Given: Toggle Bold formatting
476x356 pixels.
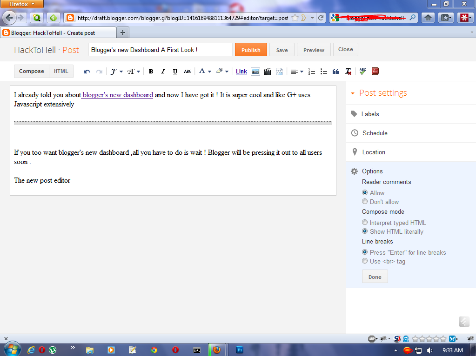Looking at the screenshot, I should click(151, 72).
